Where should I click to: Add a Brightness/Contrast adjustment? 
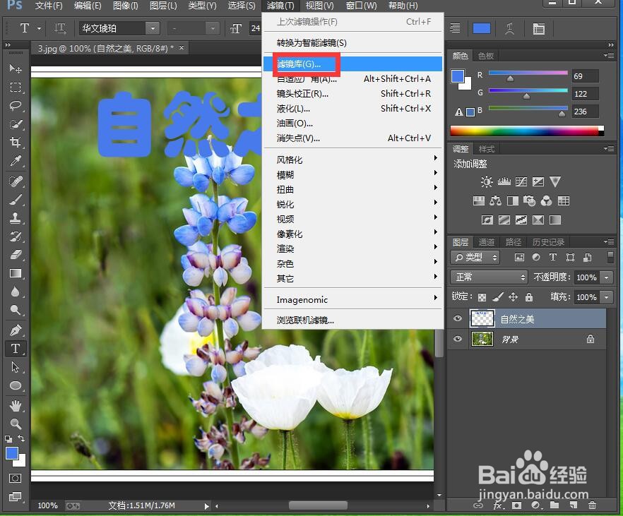coord(486,182)
